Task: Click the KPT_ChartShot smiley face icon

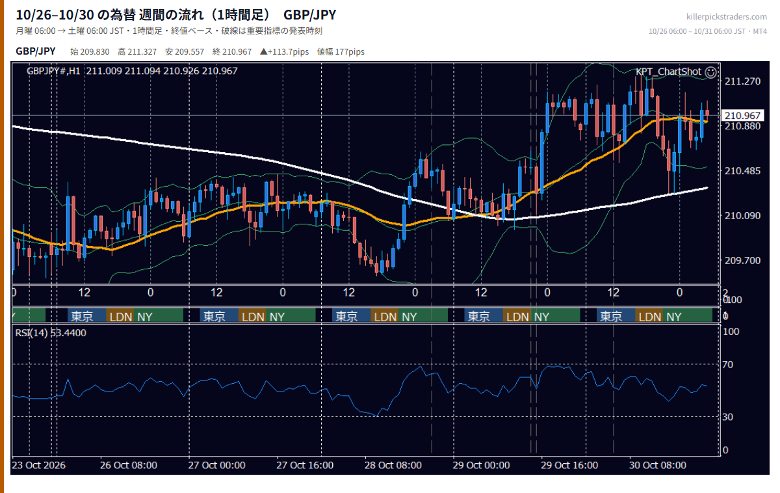Action: click(711, 72)
